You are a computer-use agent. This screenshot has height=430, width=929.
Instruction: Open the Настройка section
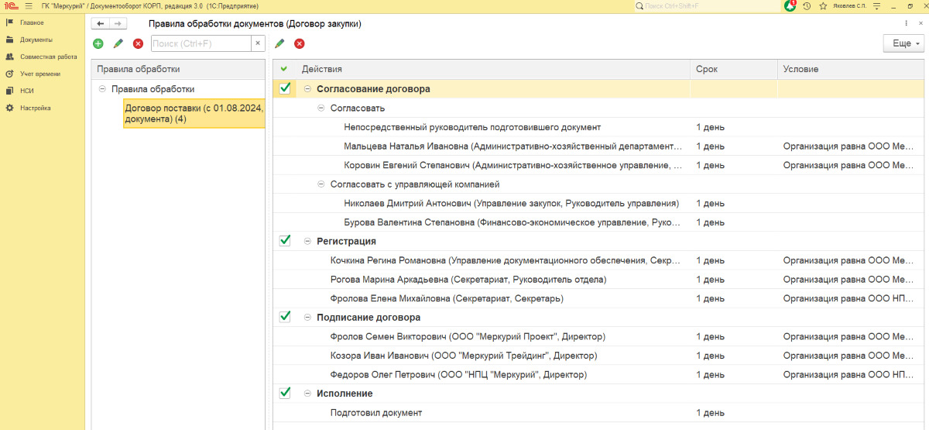click(x=36, y=108)
